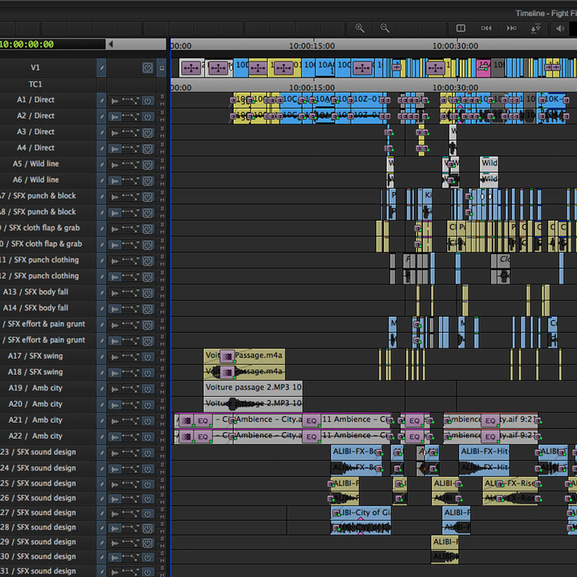Click the lift/extract arrows toolbar icon
577x577 pixels.
(x=535, y=28)
